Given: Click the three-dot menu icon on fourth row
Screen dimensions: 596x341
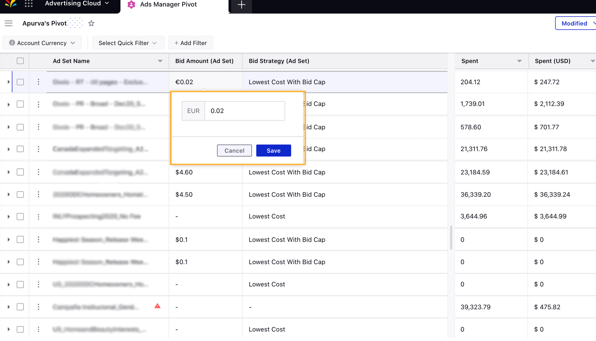Looking at the screenshot, I should 38,149.
